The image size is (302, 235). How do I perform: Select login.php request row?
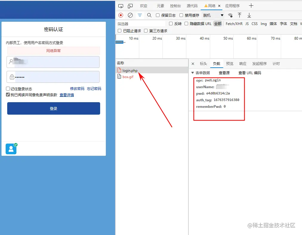(152, 70)
